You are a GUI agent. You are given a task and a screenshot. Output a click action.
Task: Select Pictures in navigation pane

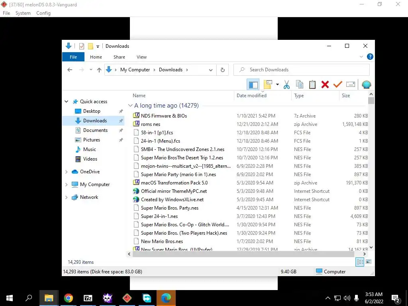91,140
